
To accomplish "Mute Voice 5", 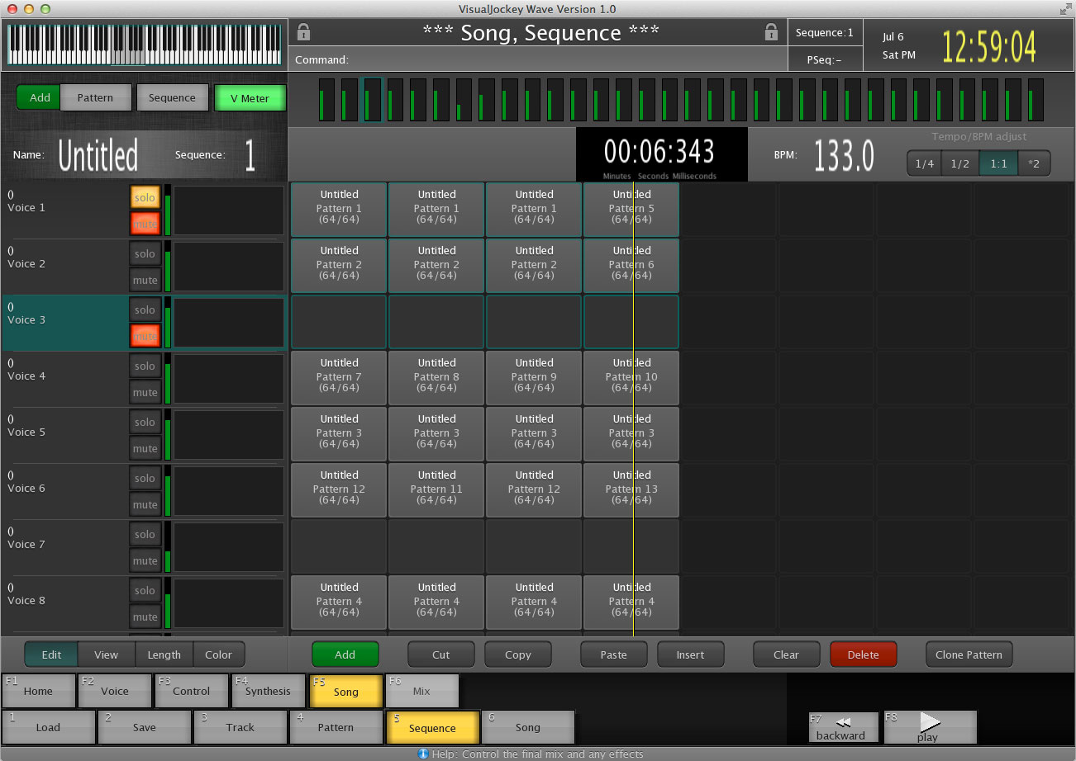I will (x=145, y=448).
